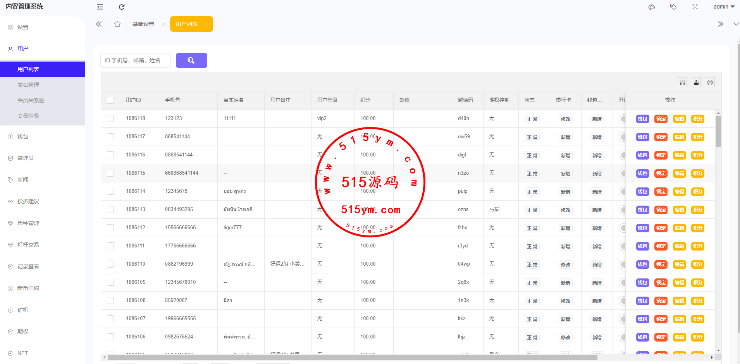740x364 pixels.
Task: Click the print icon above the table
Action: tap(710, 82)
